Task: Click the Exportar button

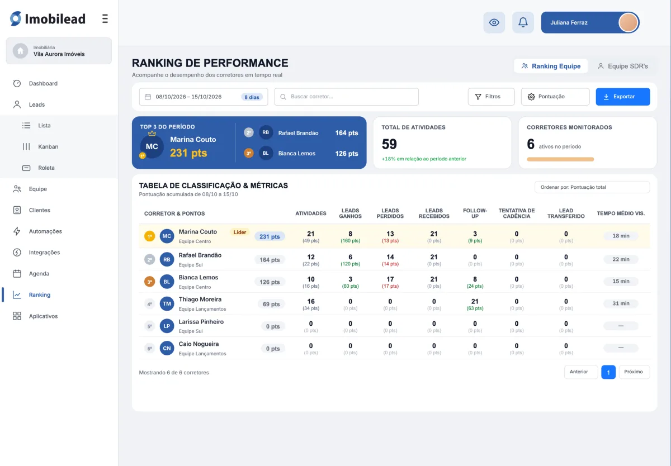Action: click(623, 97)
